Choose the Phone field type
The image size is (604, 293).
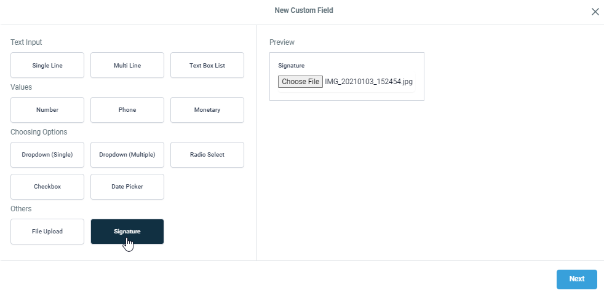click(x=127, y=110)
